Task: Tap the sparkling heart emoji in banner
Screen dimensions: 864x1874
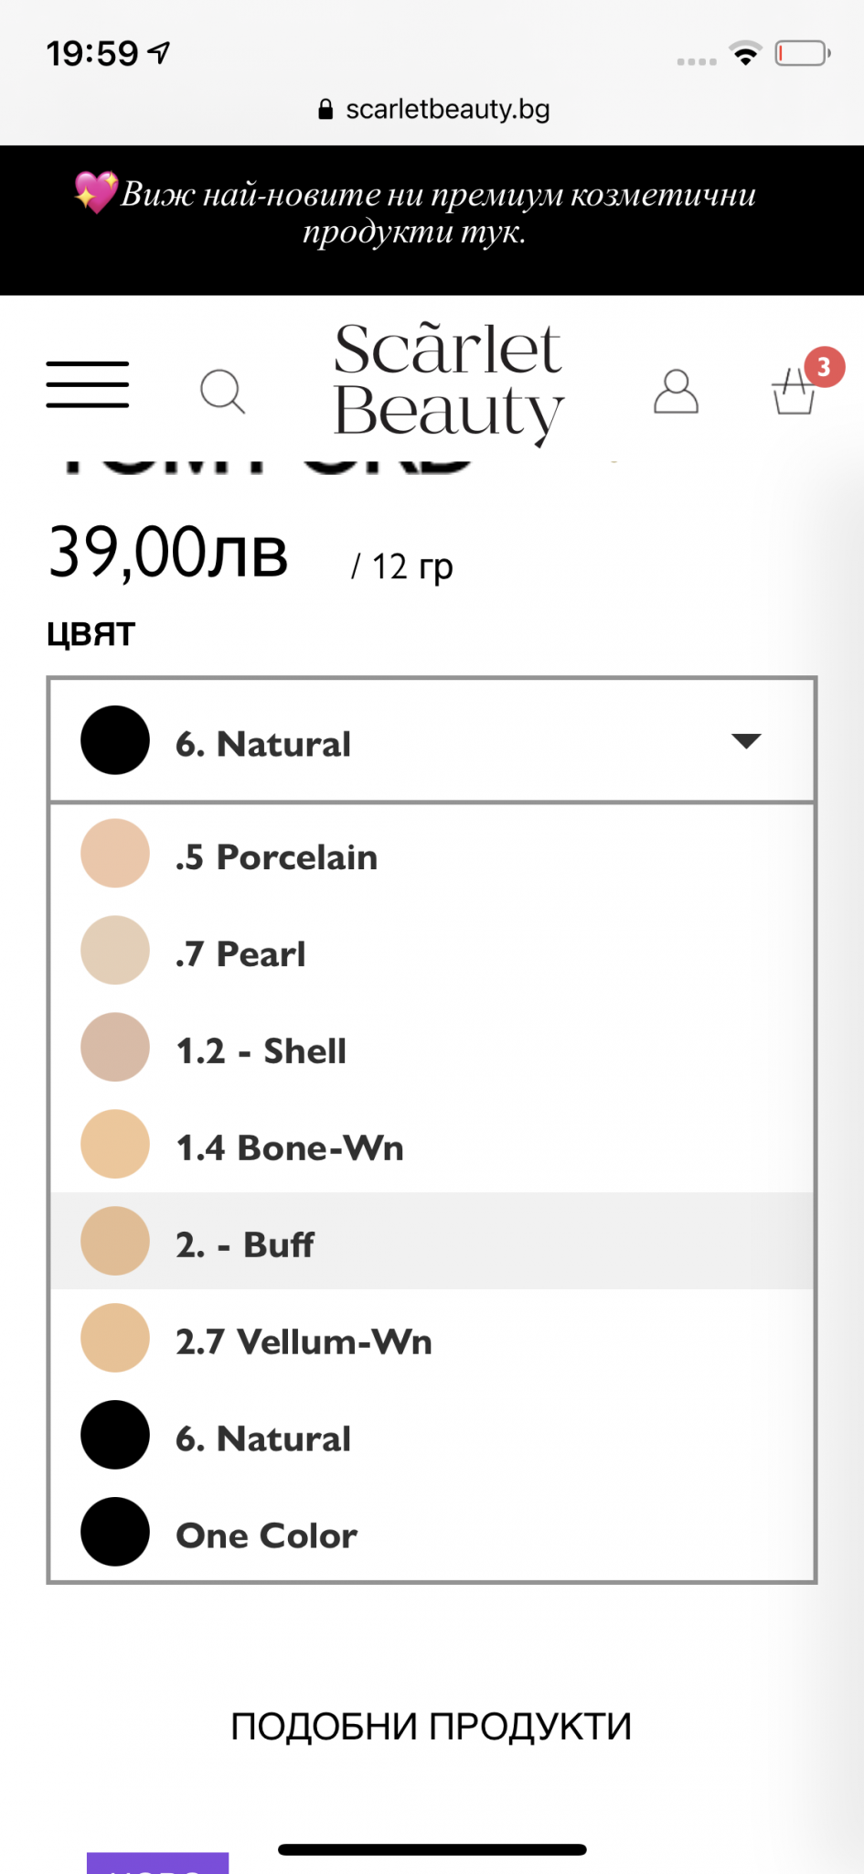Action: [x=96, y=192]
